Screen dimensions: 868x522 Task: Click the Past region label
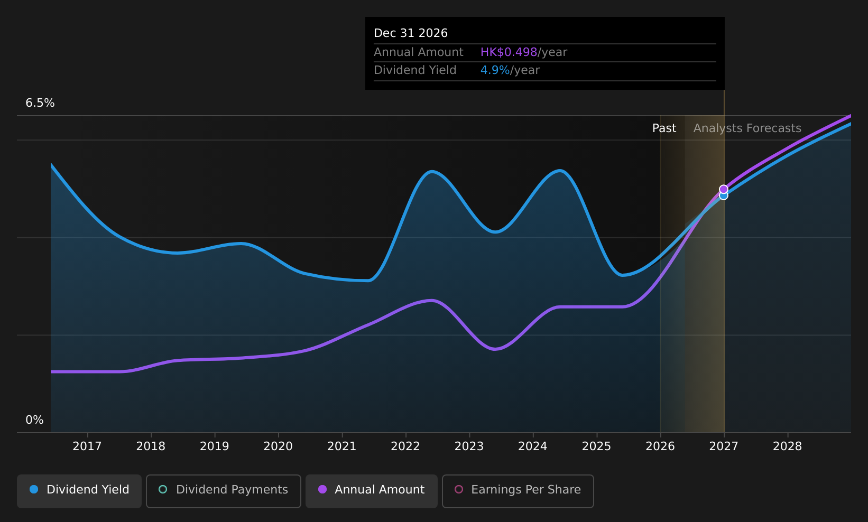tap(664, 128)
